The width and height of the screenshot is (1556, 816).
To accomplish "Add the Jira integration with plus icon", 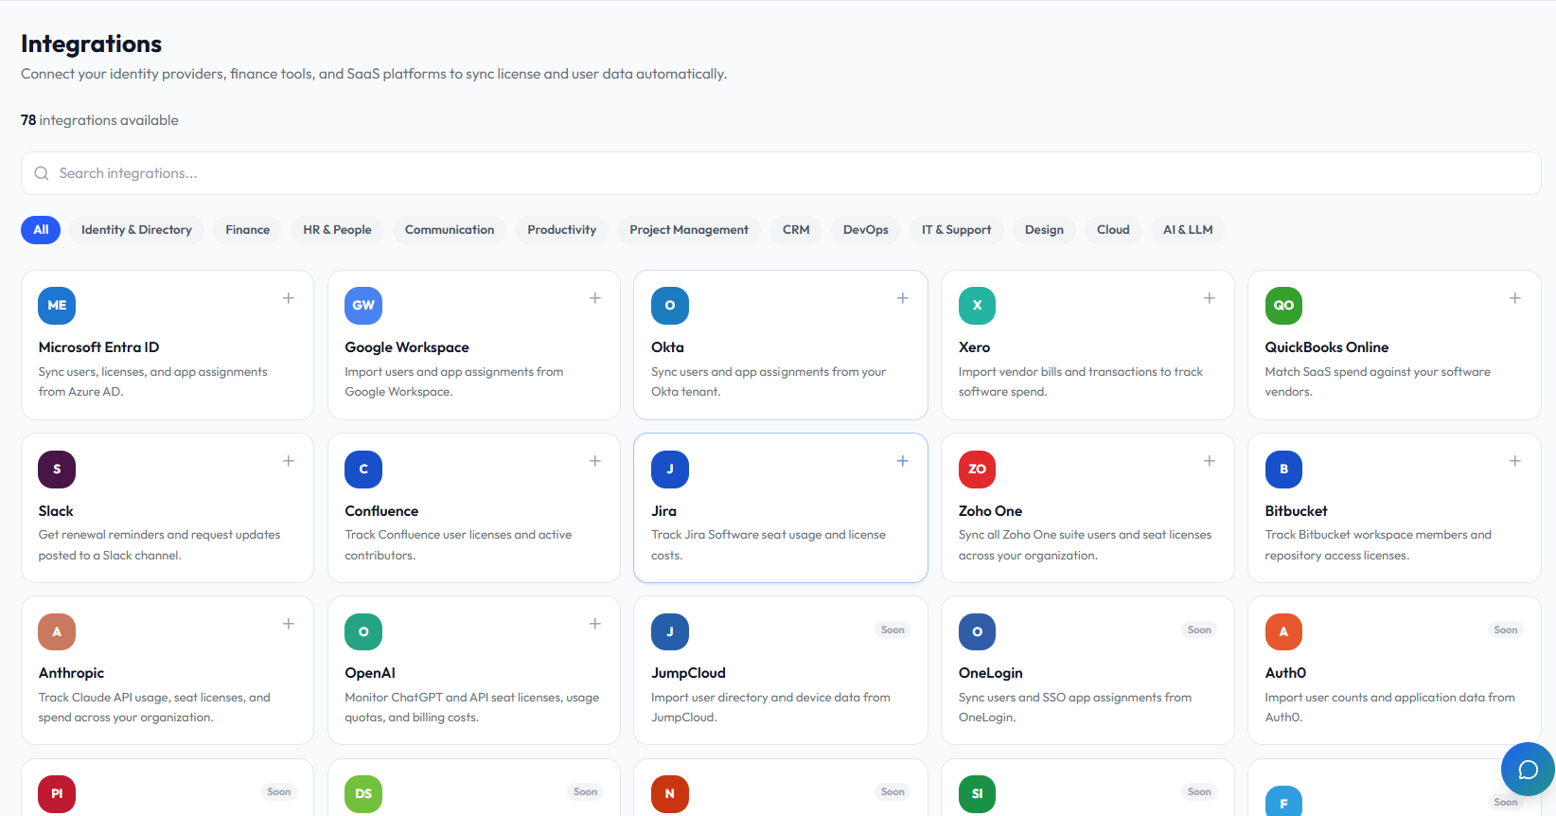I will coord(903,461).
